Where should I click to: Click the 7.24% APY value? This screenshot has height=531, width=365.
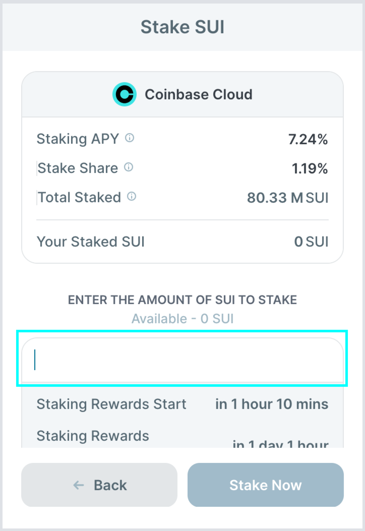coord(308,139)
